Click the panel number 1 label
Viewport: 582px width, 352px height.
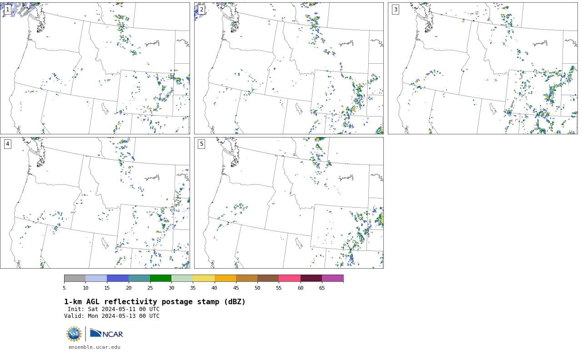7,10
